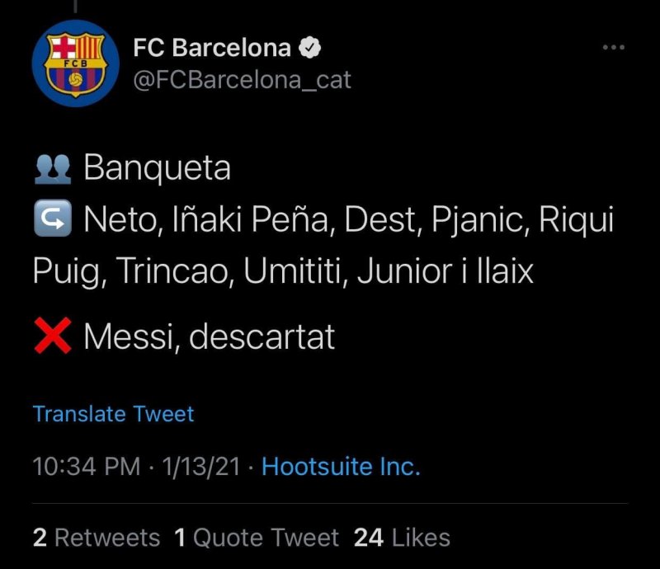Show the 24 Likes list
The image size is (660, 569).
click(x=402, y=538)
